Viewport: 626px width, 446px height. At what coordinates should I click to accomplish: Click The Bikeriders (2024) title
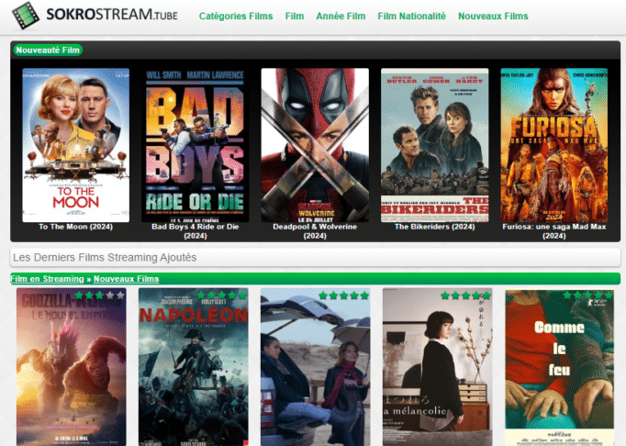[x=435, y=227]
